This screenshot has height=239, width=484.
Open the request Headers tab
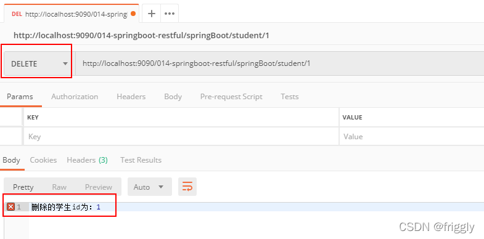[x=131, y=97]
